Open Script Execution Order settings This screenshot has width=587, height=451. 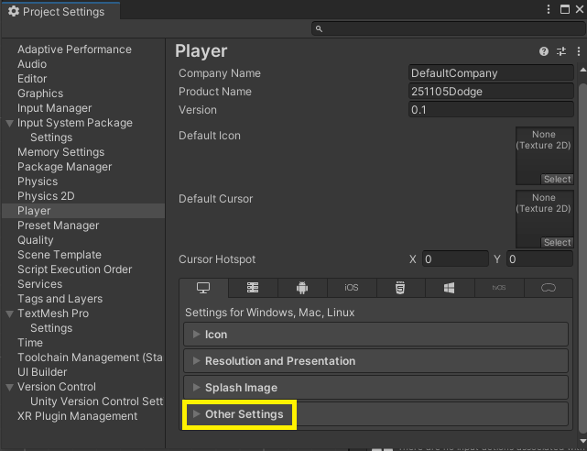click(75, 269)
